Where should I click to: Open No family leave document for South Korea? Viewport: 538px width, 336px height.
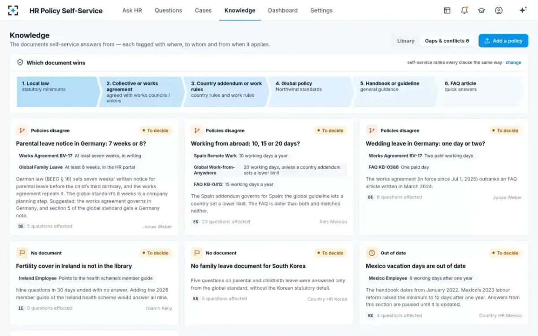coord(248,266)
